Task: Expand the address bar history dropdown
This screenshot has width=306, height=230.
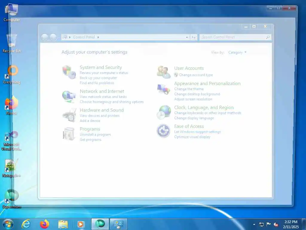Action: click(187, 37)
